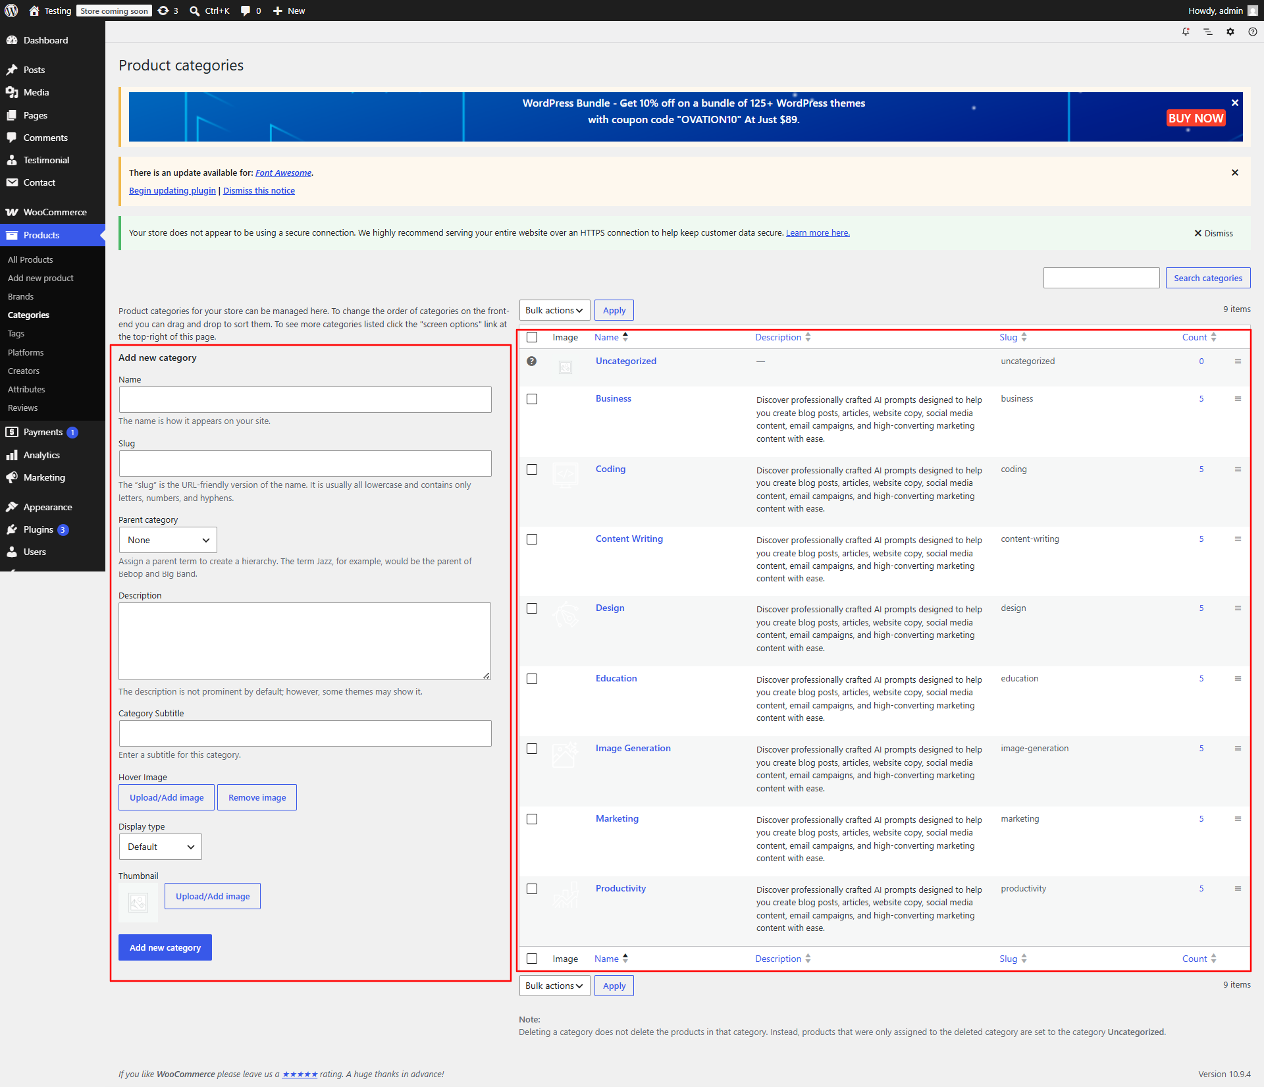This screenshot has width=1264, height=1087.
Task: Tick the checkbox for Image Generation
Action: coord(532,749)
